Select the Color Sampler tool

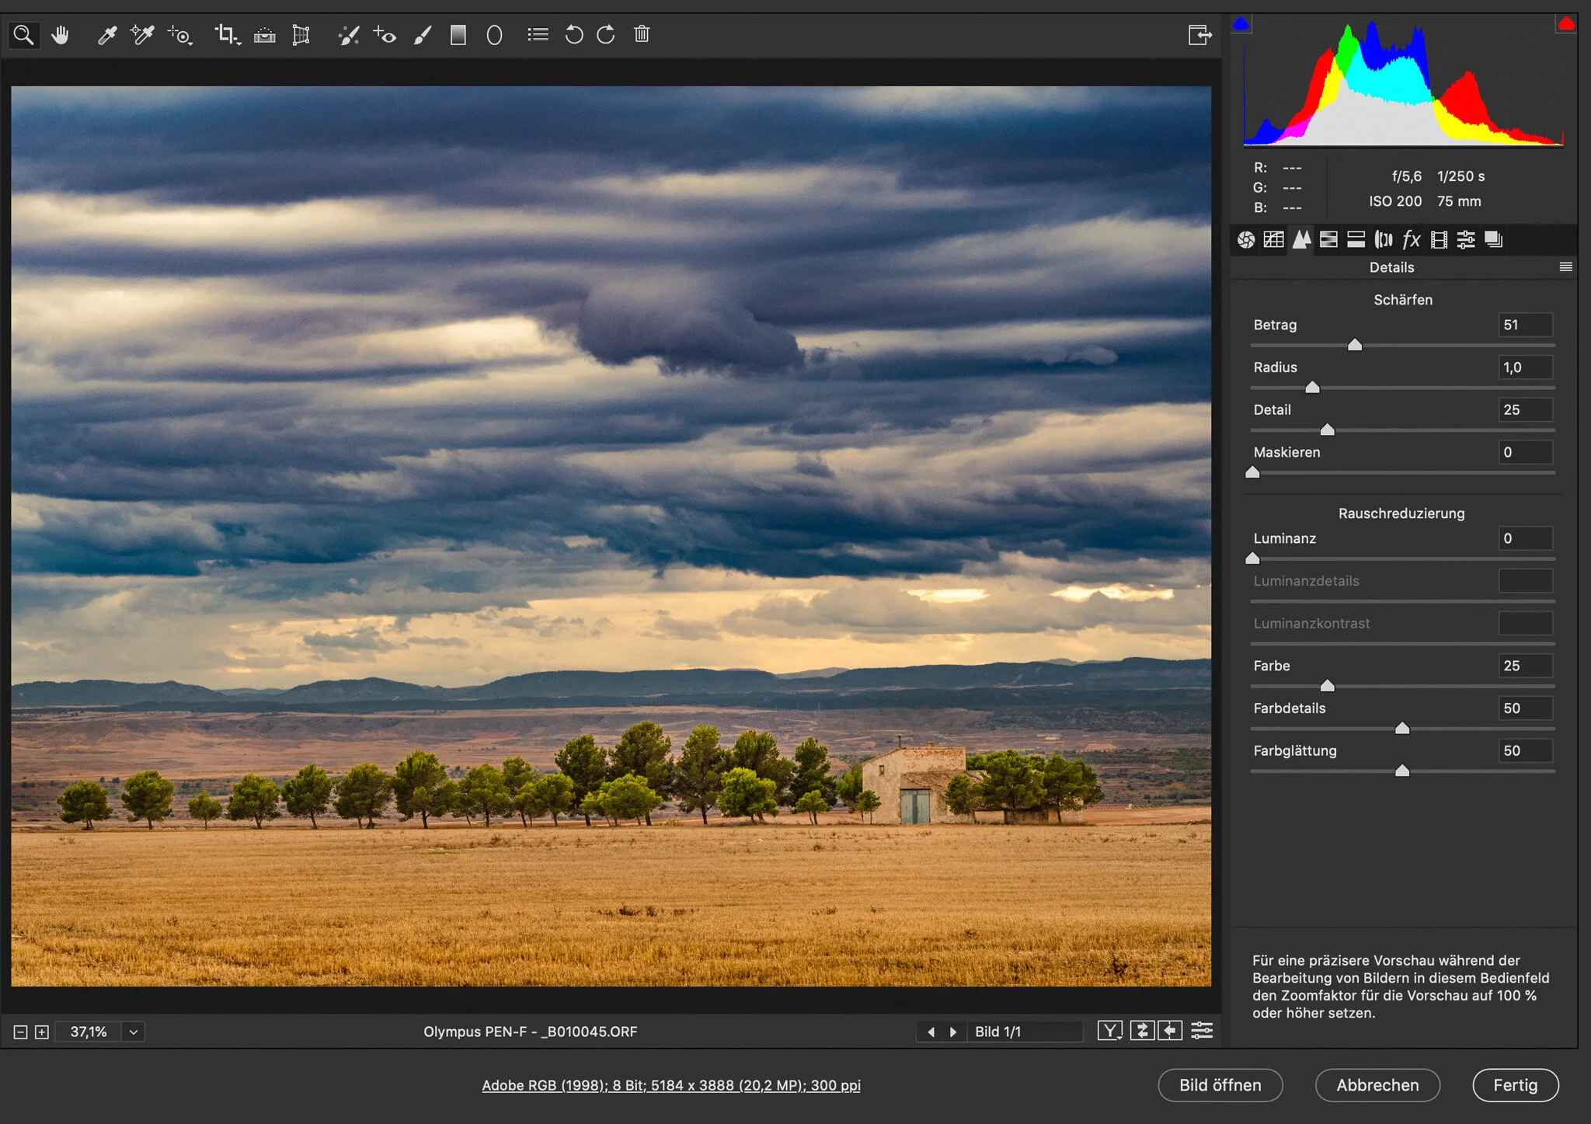tap(142, 35)
